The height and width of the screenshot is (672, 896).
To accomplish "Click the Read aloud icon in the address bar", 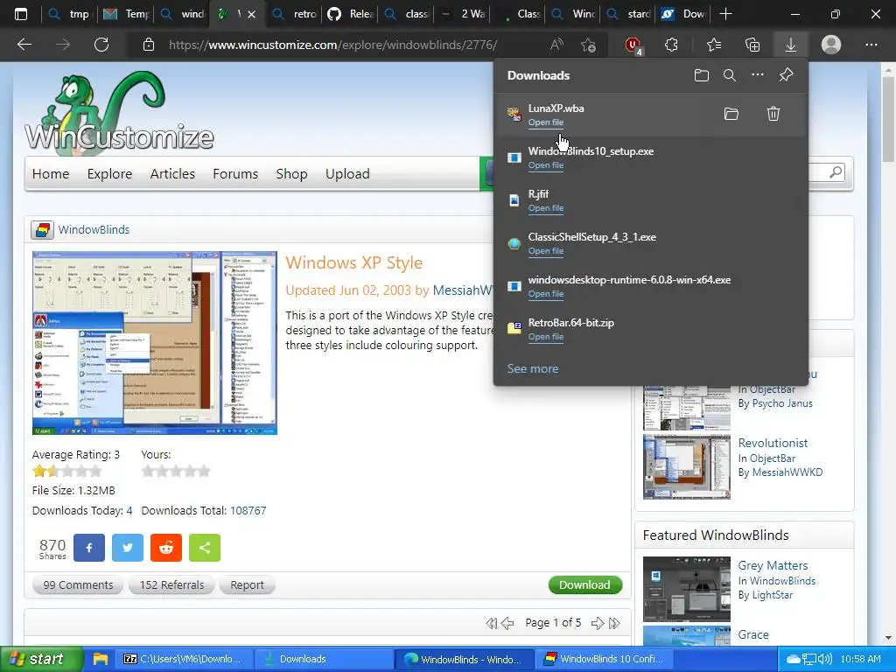I will (x=556, y=45).
